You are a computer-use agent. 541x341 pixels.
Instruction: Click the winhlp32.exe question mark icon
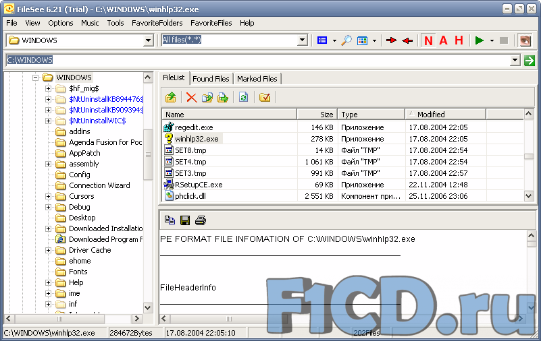pyautogui.click(x=168, y=138)
